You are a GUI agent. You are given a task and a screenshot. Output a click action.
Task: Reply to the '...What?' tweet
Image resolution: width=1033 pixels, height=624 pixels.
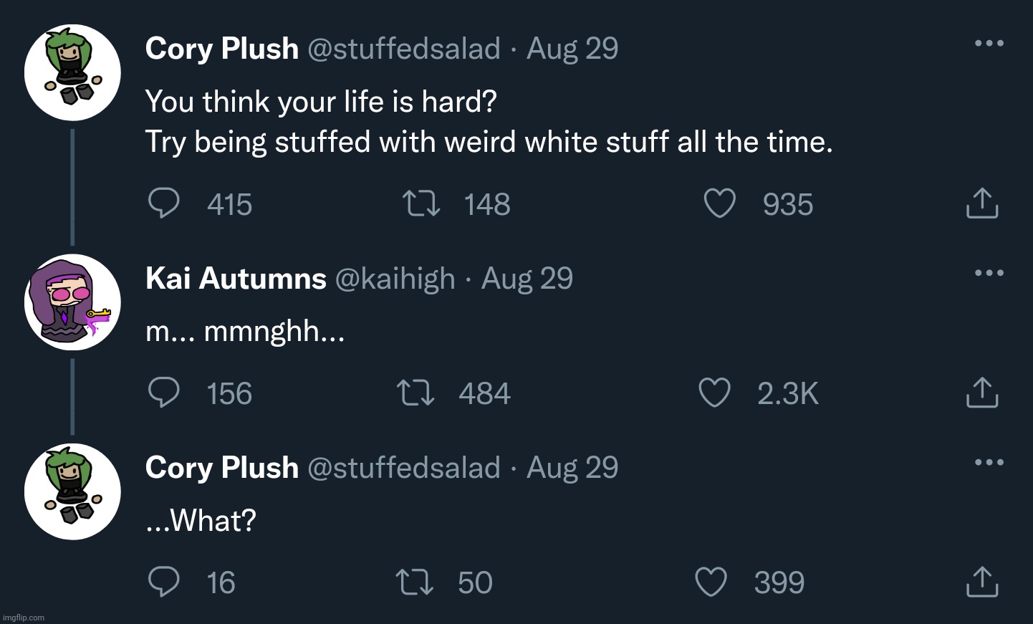pyautogui.click(x=163, y=582)
